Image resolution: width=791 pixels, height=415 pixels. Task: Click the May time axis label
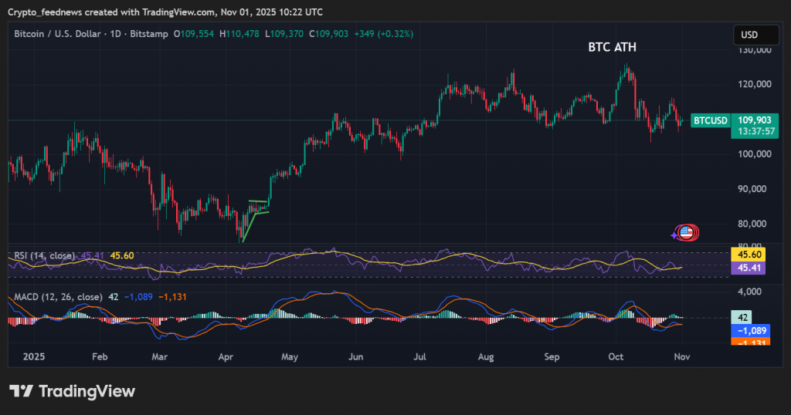pyautogui.click(x=290, y=356)
